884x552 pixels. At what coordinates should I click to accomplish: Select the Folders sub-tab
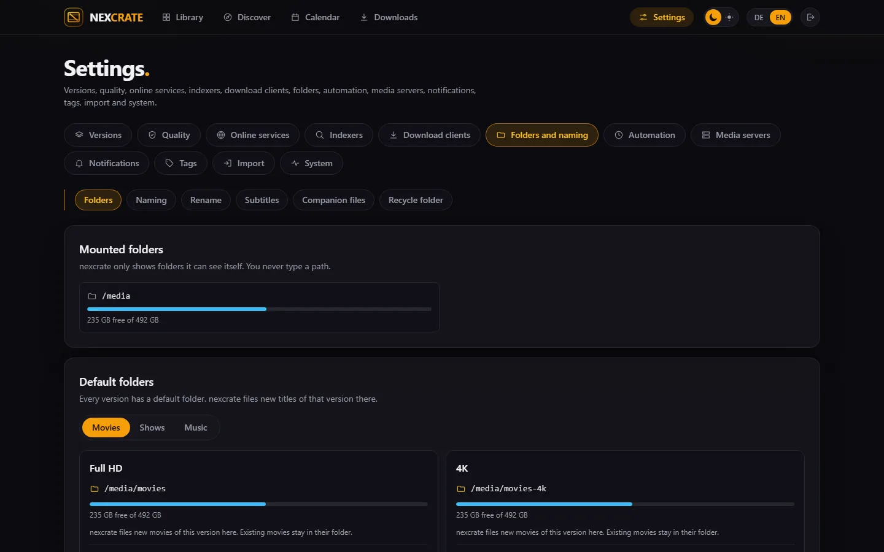[x=98, y=200]
